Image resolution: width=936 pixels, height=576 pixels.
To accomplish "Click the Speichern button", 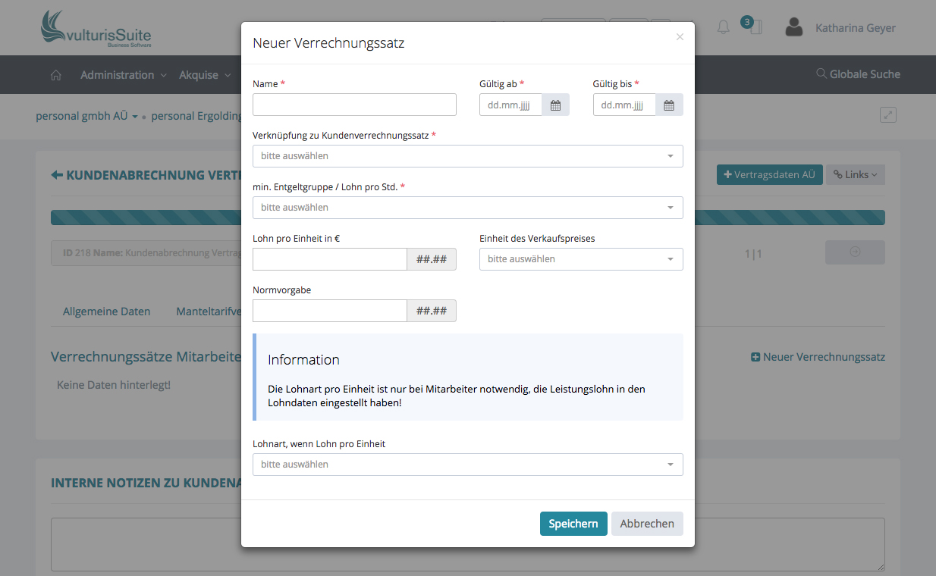I will point(573,524).
